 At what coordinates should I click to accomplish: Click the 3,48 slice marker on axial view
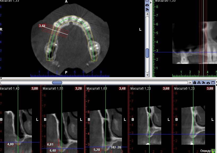point(42,26)
